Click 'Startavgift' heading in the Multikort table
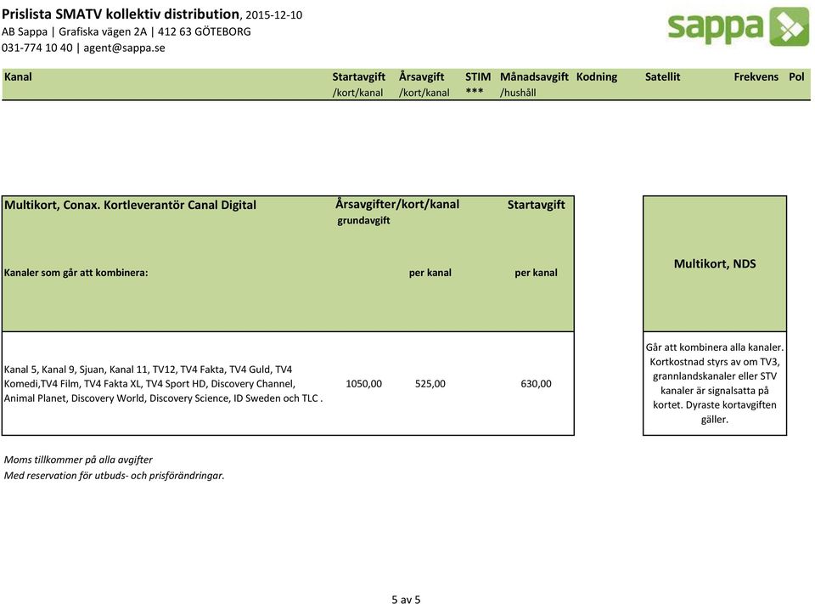The width and height of the screenshot is (815, 604). point(536,205)
